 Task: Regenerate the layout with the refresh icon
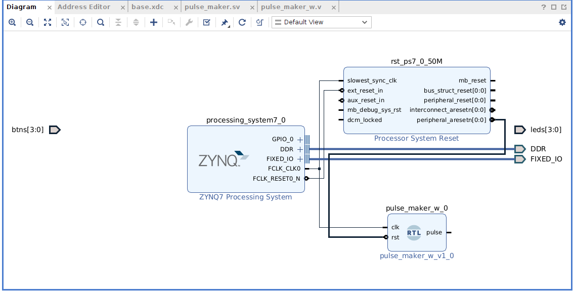242,22
